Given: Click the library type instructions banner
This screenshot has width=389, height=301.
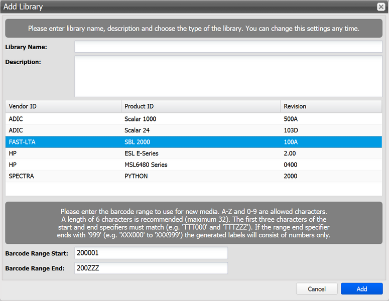Looking at the screenshot, I should (194, 29).
